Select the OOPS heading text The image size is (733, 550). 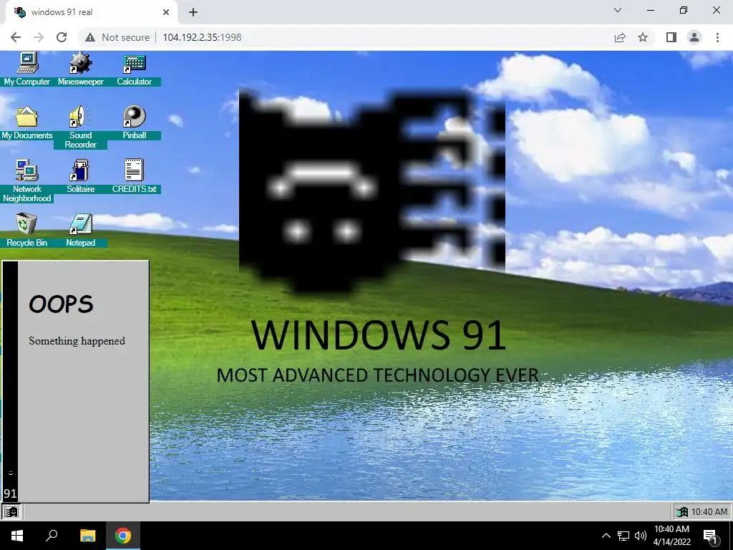tap(61, 304)
